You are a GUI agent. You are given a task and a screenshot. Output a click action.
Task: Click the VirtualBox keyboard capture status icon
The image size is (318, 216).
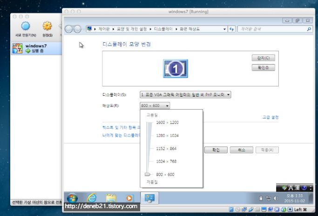click(290, 209)
